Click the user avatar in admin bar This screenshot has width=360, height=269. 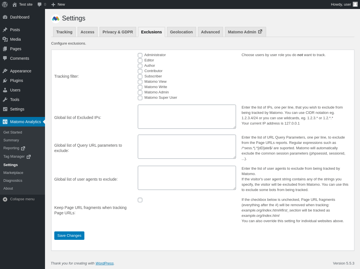click(x=355, y=4)
